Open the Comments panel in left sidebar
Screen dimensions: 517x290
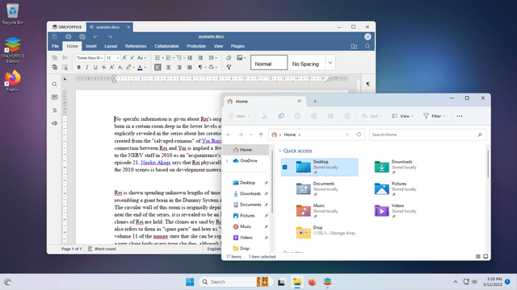54,97
